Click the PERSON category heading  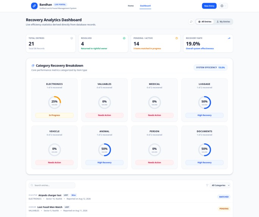tap(154, 131)
